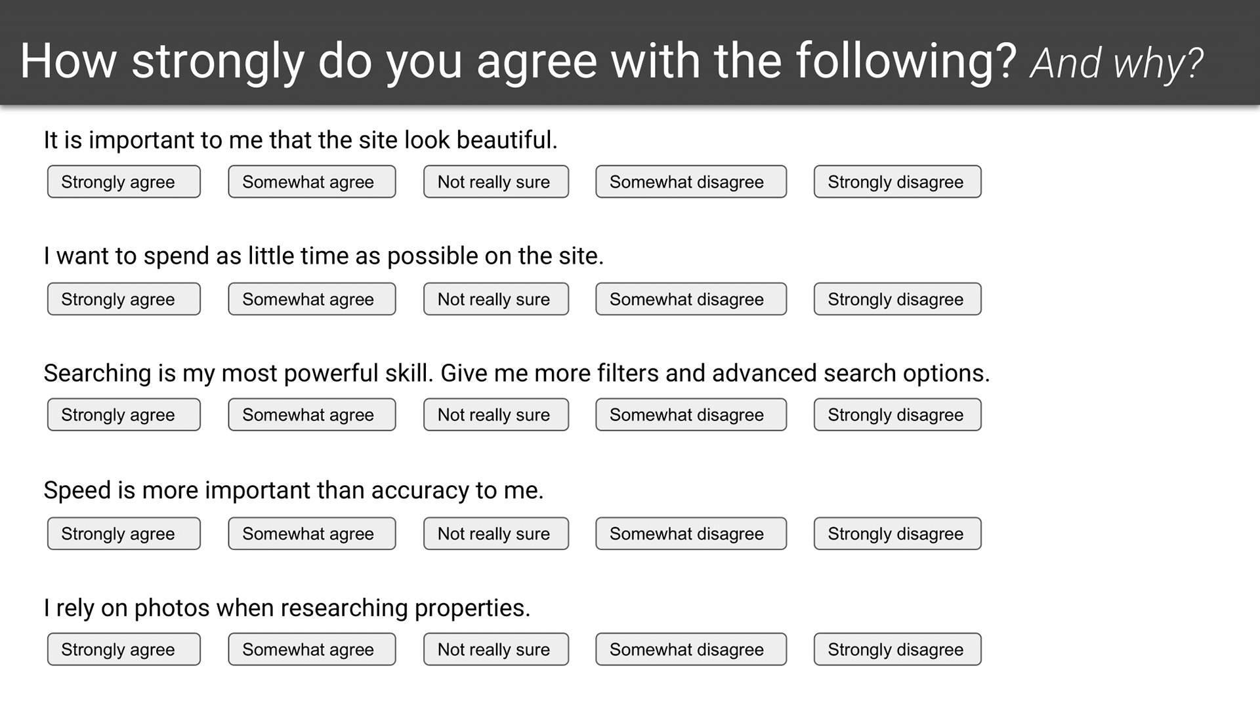This screenshot has width=1260, height=708.
Task: Pick Not really sure for speed over accuracy
Action: click(x=496, y=534)
